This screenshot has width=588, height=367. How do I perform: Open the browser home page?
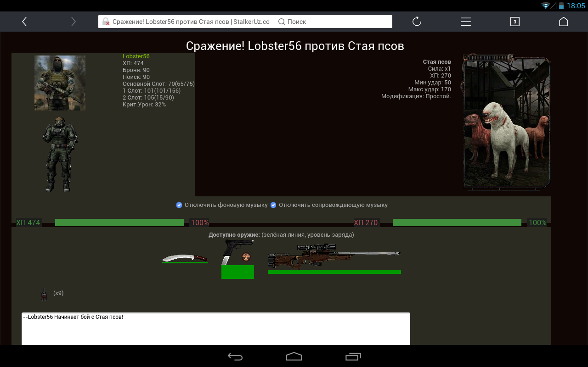[x=563, y=22]
